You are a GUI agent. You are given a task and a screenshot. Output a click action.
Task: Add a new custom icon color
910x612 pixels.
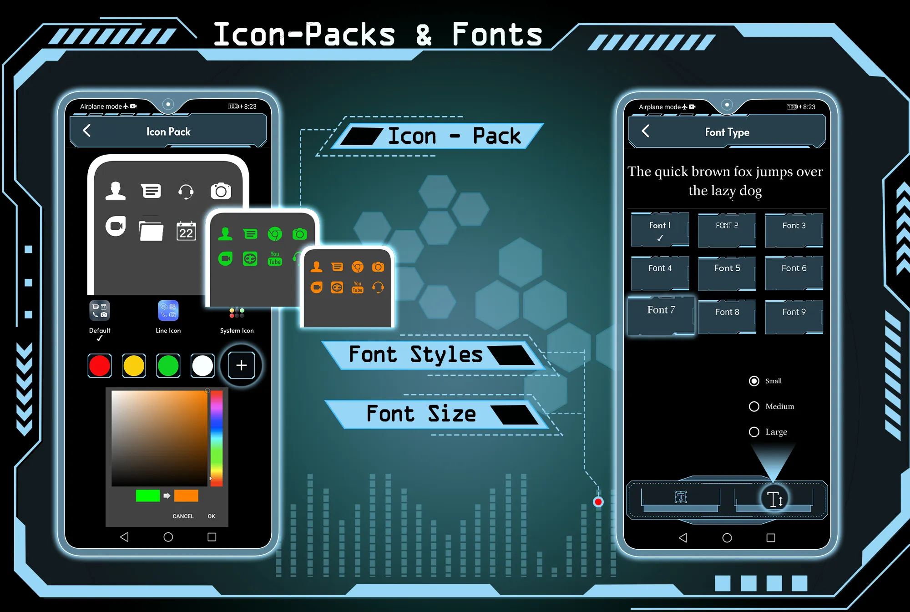click(242, 365)
